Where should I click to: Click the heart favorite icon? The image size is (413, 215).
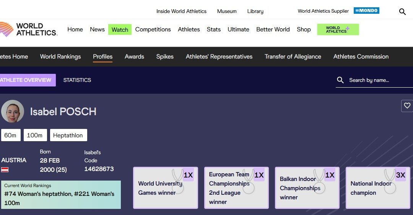click(407, 106)
